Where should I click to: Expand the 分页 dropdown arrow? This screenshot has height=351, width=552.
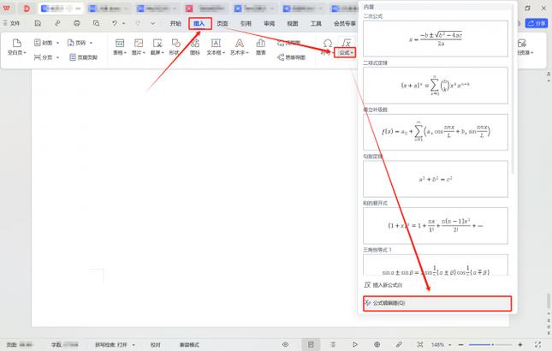click(57, 57)
